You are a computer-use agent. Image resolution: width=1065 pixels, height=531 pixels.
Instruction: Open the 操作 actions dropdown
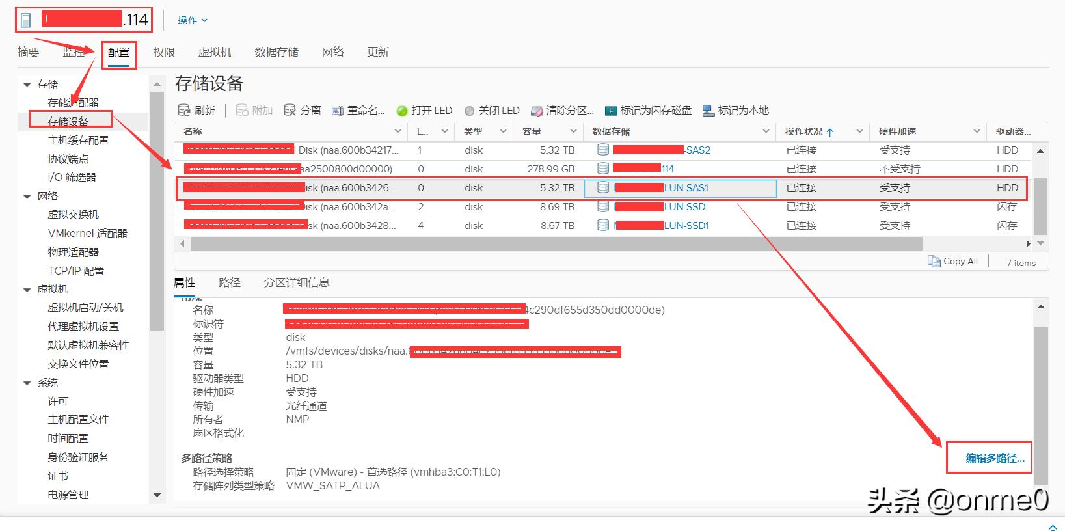[193, 20]
